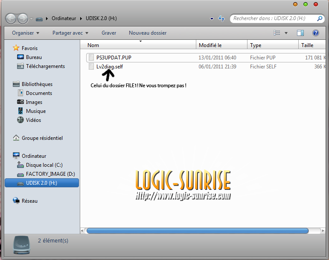Screen dimensions: 329x260
Task: Click Nouveau dossier button
Action: click(x=148, y=33)
